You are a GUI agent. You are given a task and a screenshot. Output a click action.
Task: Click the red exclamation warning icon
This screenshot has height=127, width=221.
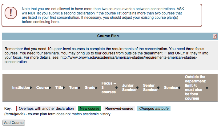point(11,13)
